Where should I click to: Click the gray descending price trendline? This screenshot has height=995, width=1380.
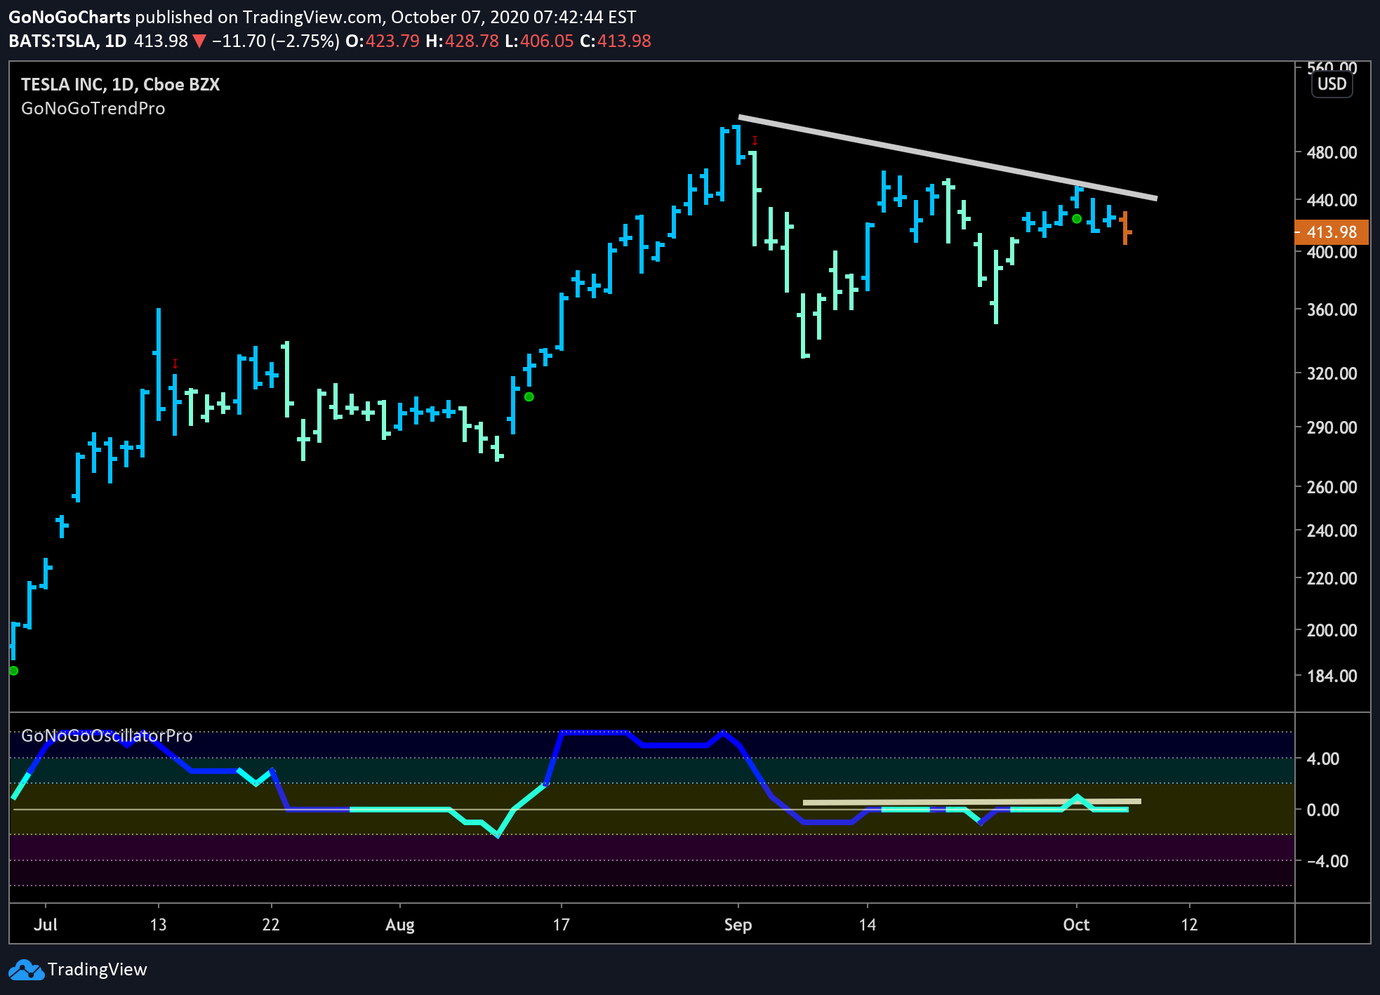[948, 158]
